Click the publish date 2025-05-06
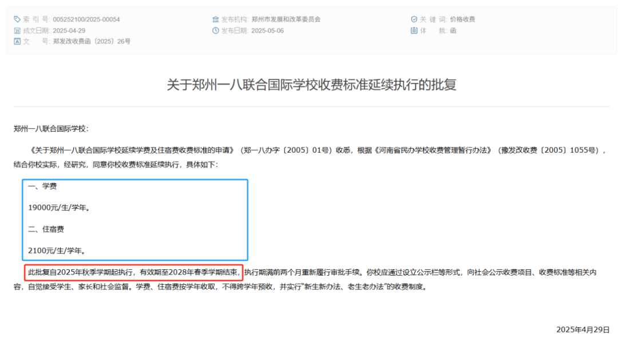 pos(267,30)
